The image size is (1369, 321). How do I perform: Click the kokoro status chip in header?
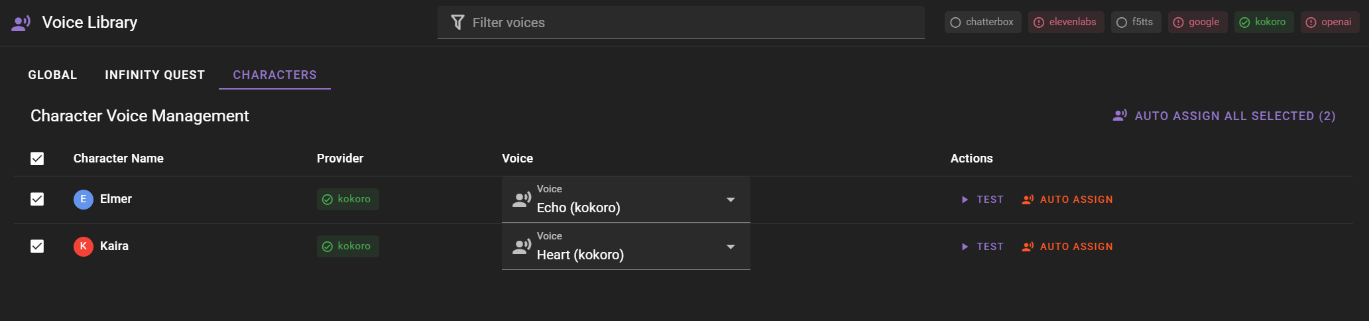1263,23
